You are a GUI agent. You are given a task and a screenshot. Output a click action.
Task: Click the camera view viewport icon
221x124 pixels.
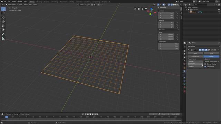coord(139,9)
